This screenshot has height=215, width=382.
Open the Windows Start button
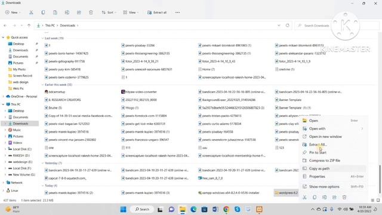pyautogui.click(x=124, y=210)
